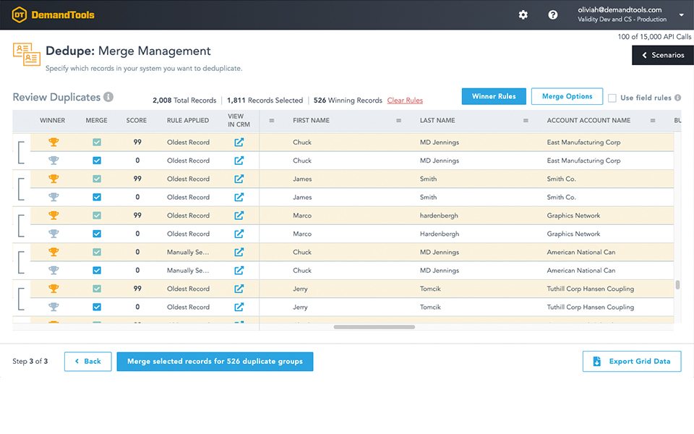Enable the Use field rules checkbox
The width and height of the screenshot is (694, 434).
click(612, 98)
